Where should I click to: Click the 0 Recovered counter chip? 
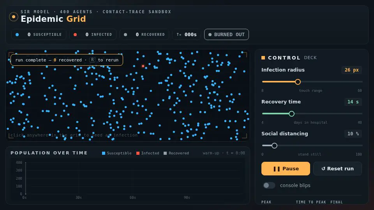(x=144, y=35)
